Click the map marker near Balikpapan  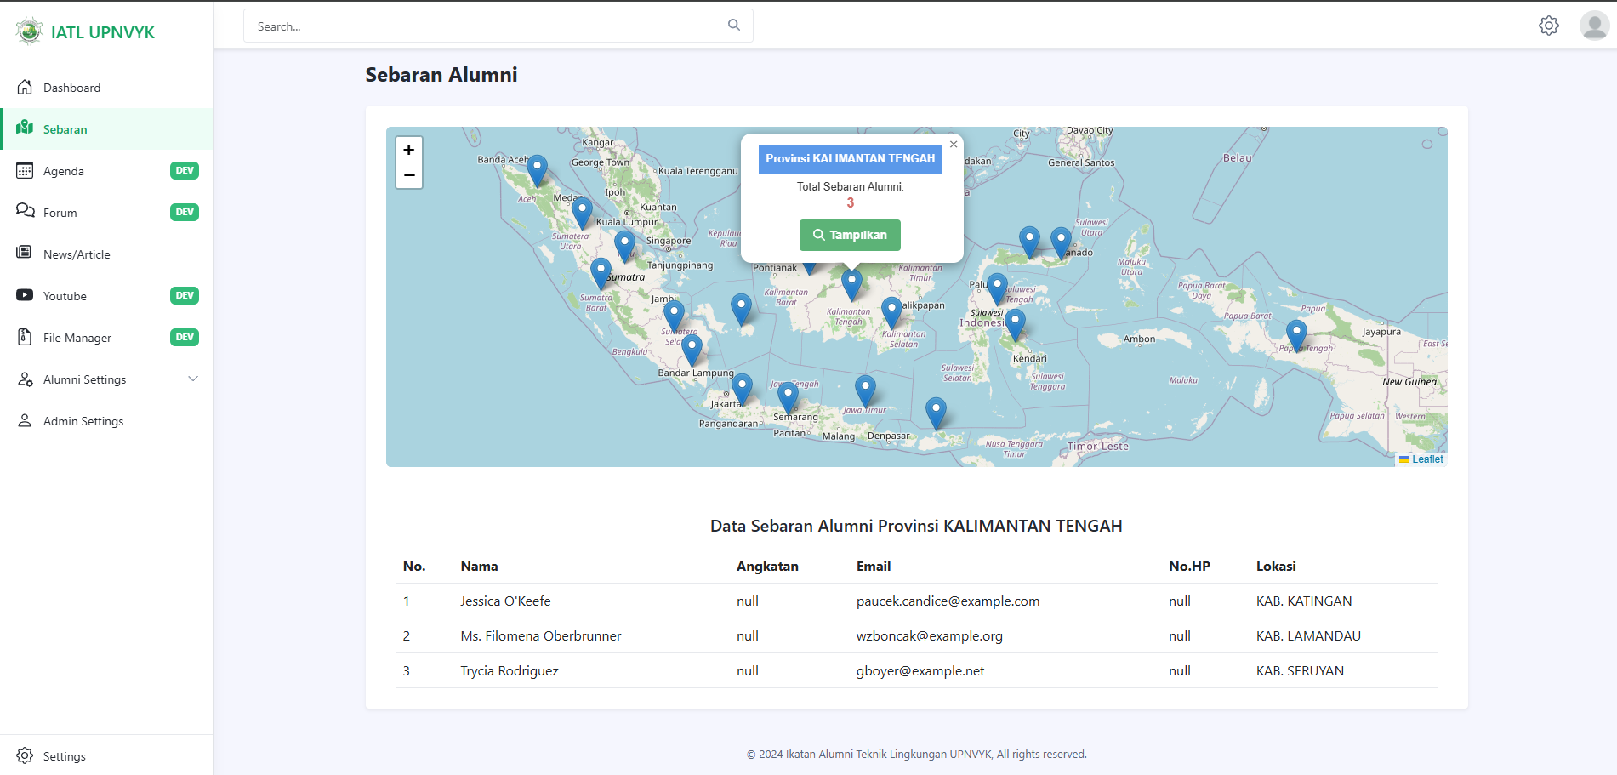(x=891, y=313)
